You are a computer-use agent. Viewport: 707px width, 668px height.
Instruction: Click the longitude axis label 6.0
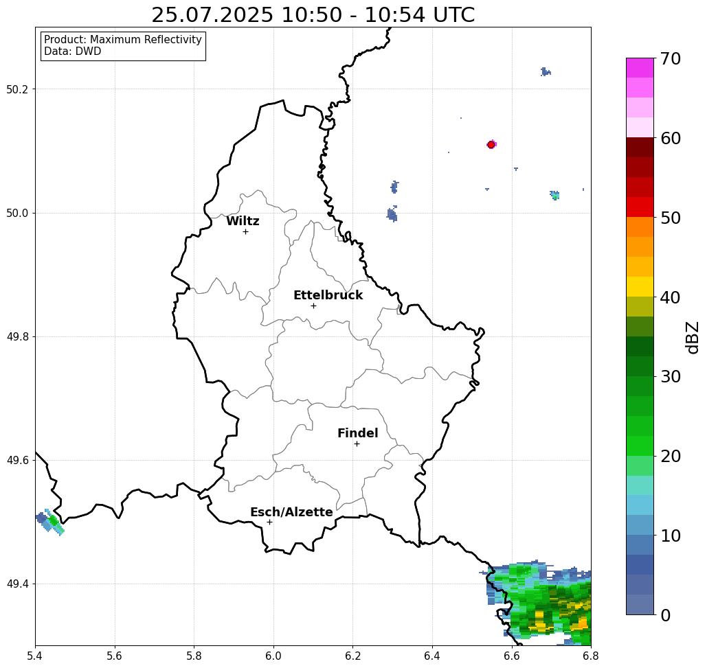tap(273, 656)
